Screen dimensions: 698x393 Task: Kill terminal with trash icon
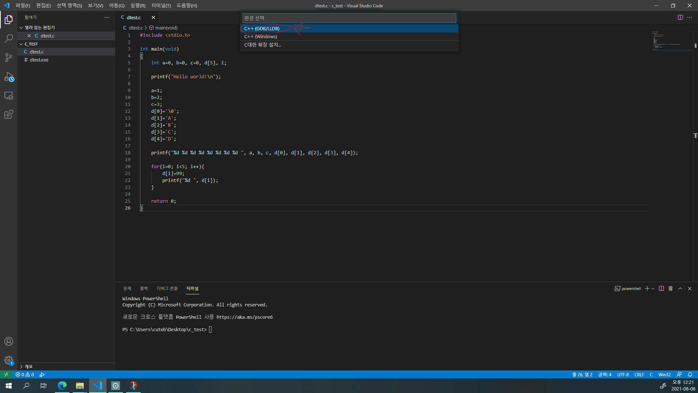tap(671, 289)
